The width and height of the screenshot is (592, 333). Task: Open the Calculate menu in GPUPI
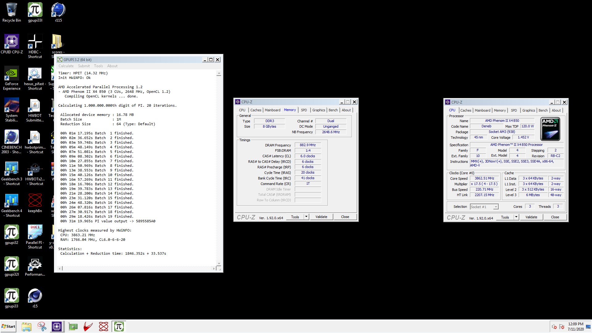[x=66, y=66]
